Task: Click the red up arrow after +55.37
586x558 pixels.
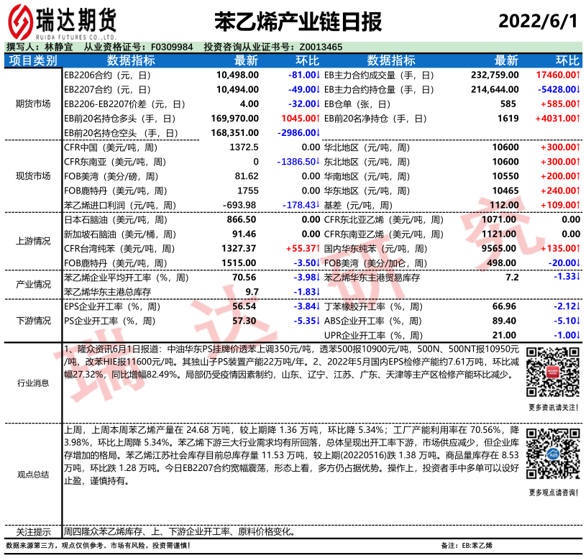Action: (x=319, y=248)
